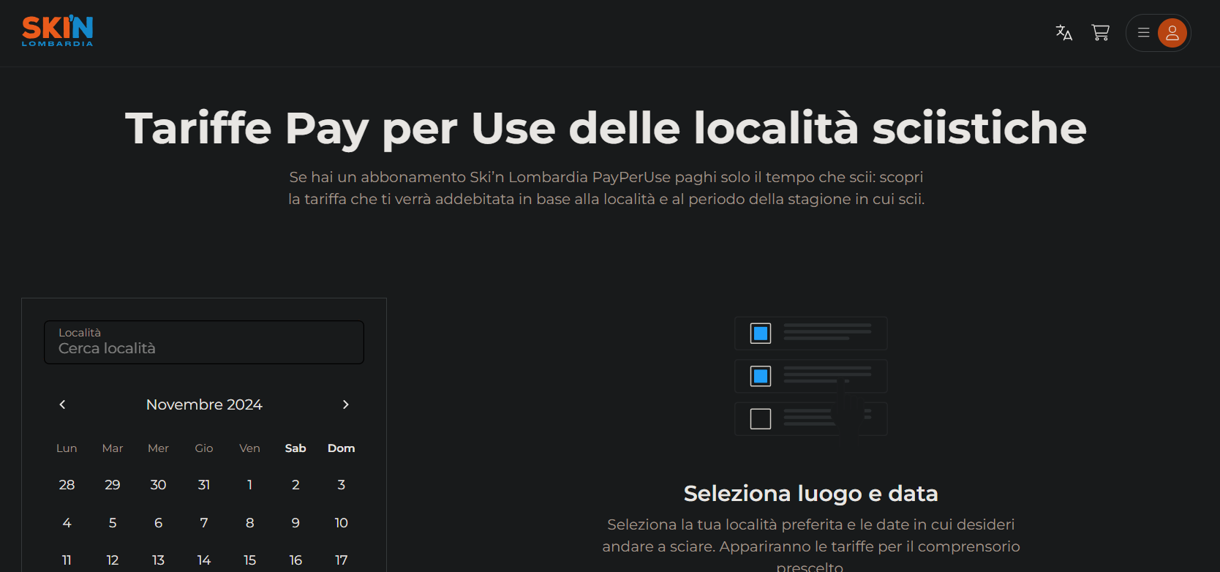Choose November 9 in calendar
Image resolution: width=1220 pixels, height=572 pixels.
(295, 522)
